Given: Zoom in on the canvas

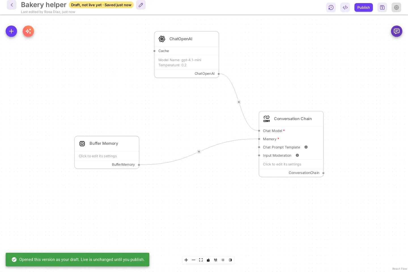Looking at the screenshot, I should (x=186, y=260).
